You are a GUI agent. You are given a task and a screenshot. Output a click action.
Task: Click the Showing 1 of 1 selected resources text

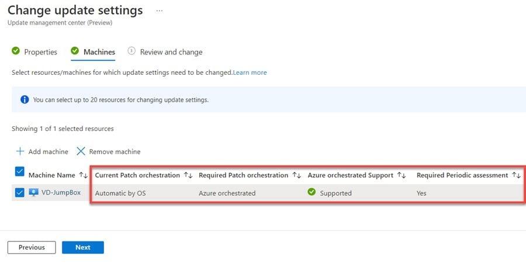(x=63, y=129)
